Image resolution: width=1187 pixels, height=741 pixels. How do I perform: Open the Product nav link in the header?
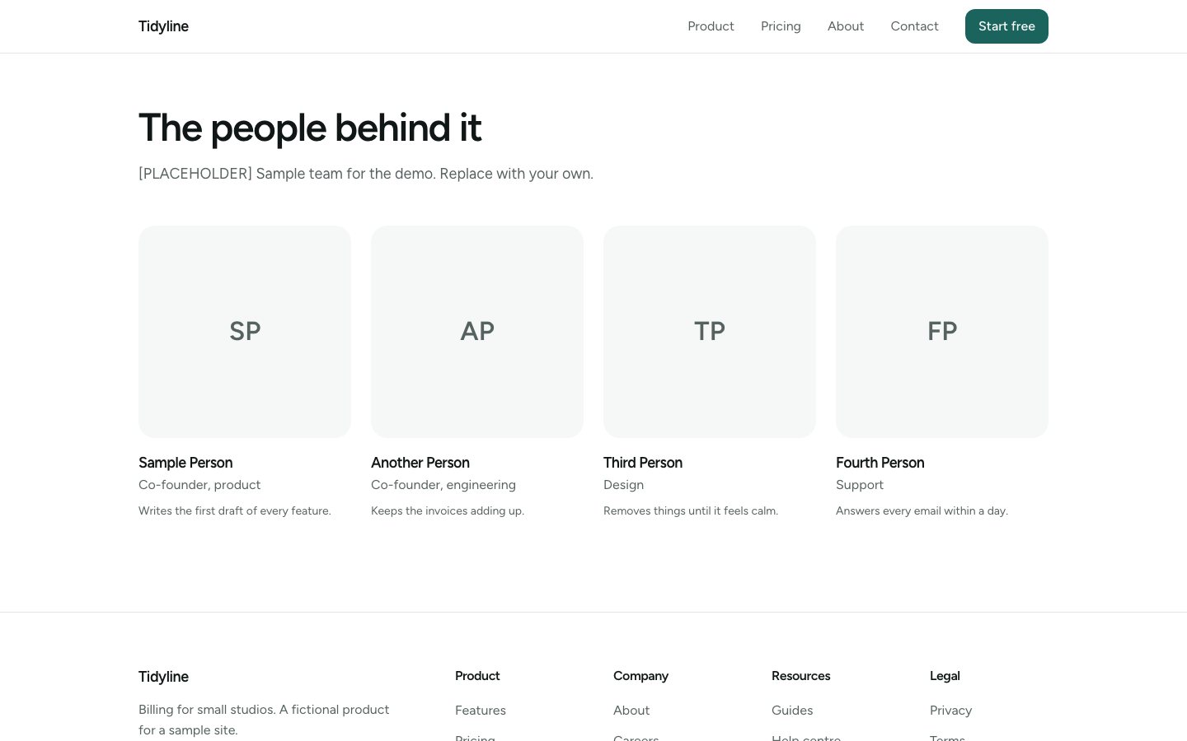coord(711,26)
